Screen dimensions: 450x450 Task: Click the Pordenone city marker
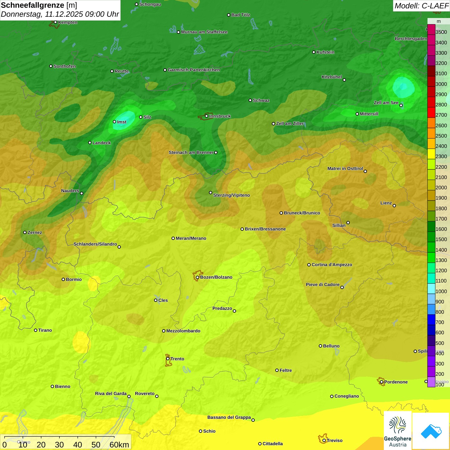coord(382,382)
